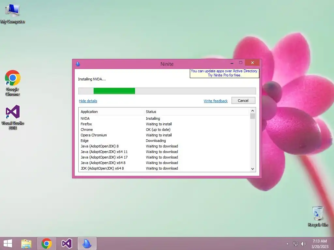Show hidden system tray icons
The image size is (334, 250).
[288, 244]
